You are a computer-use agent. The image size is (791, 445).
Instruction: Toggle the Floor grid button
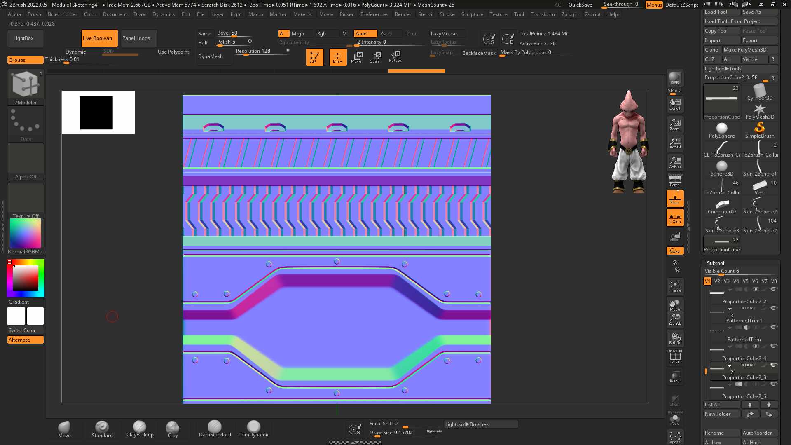coord(675,198)
